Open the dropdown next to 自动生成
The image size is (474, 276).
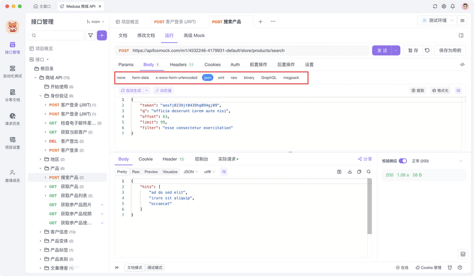(x=146, y=90)
